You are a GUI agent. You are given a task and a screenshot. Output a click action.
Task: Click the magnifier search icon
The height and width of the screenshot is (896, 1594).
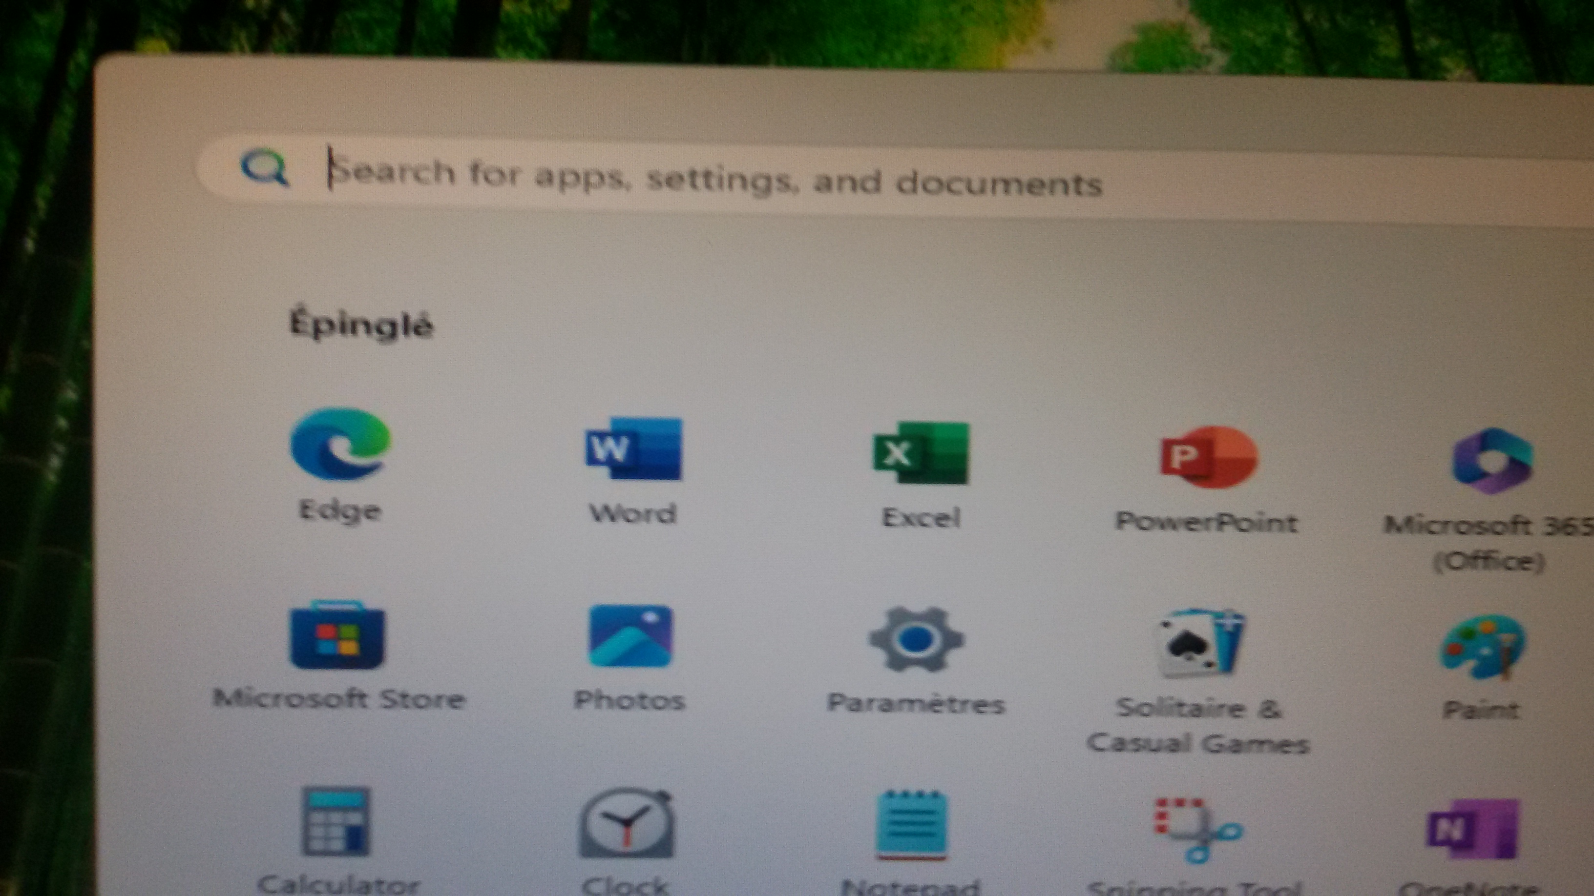(x=265, y=167)
